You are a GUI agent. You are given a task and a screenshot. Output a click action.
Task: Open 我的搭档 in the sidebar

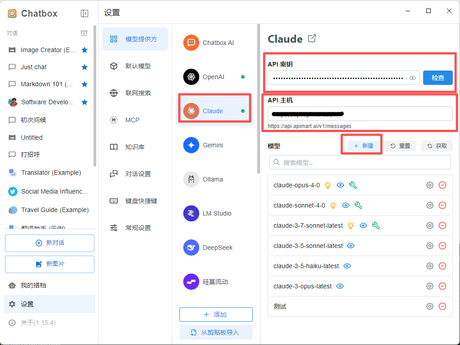[49, 285]
